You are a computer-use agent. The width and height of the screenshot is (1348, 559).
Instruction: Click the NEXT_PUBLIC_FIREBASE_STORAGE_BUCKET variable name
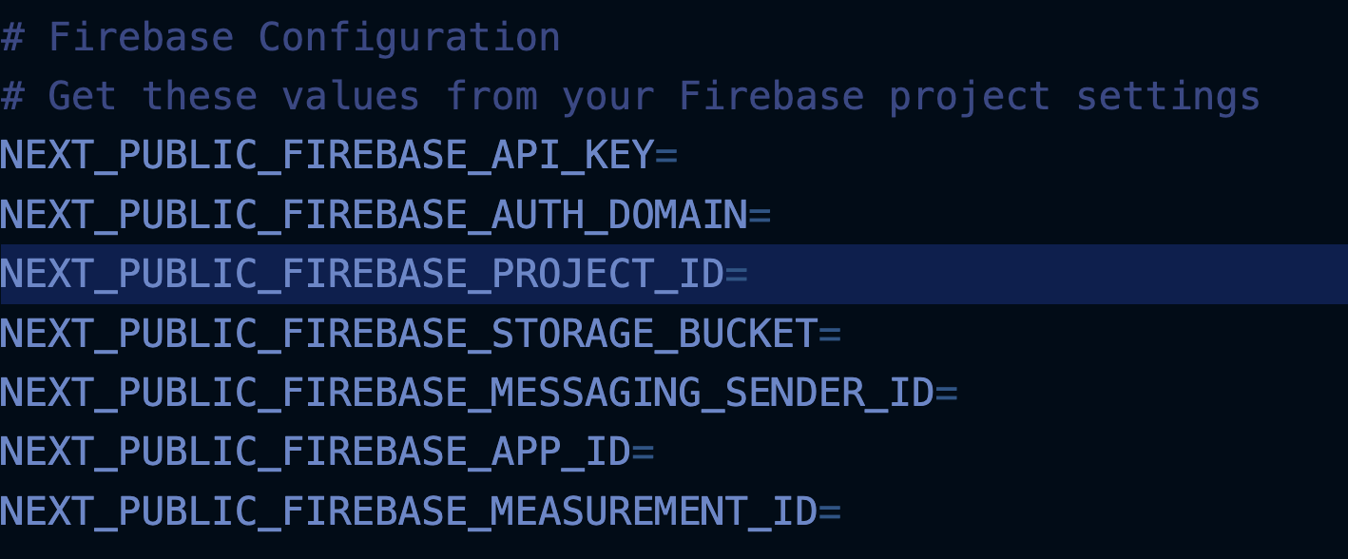coord(409,334)
